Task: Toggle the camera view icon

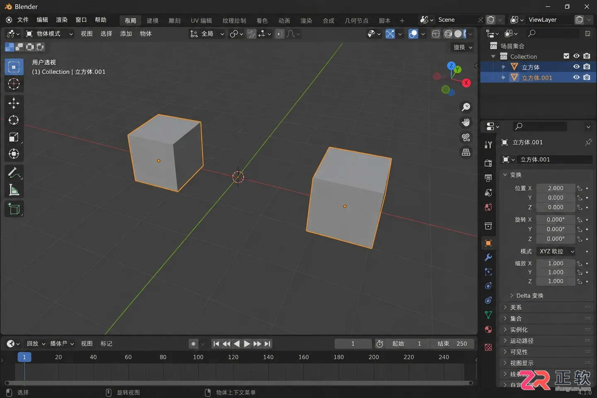Action: 466,137
